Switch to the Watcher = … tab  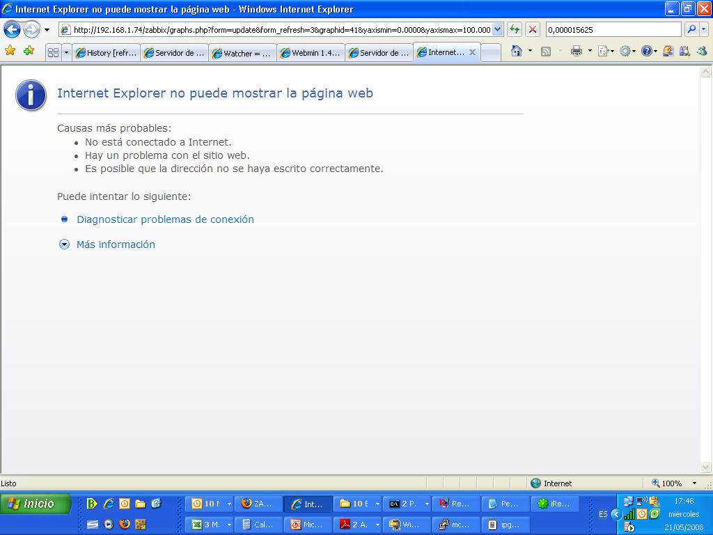coord(243,53)
